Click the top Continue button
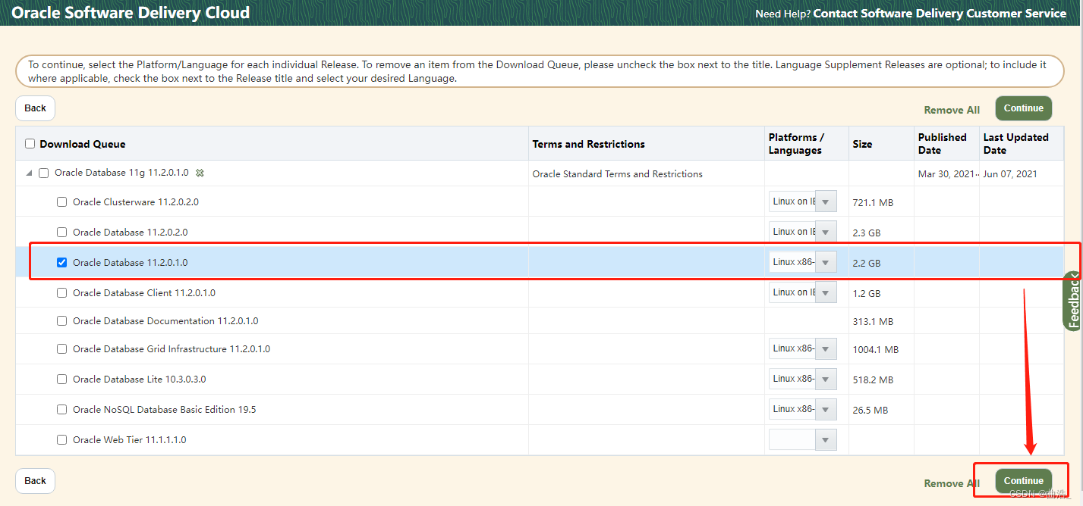The image size is (1083, 506). click(1024, 108)
